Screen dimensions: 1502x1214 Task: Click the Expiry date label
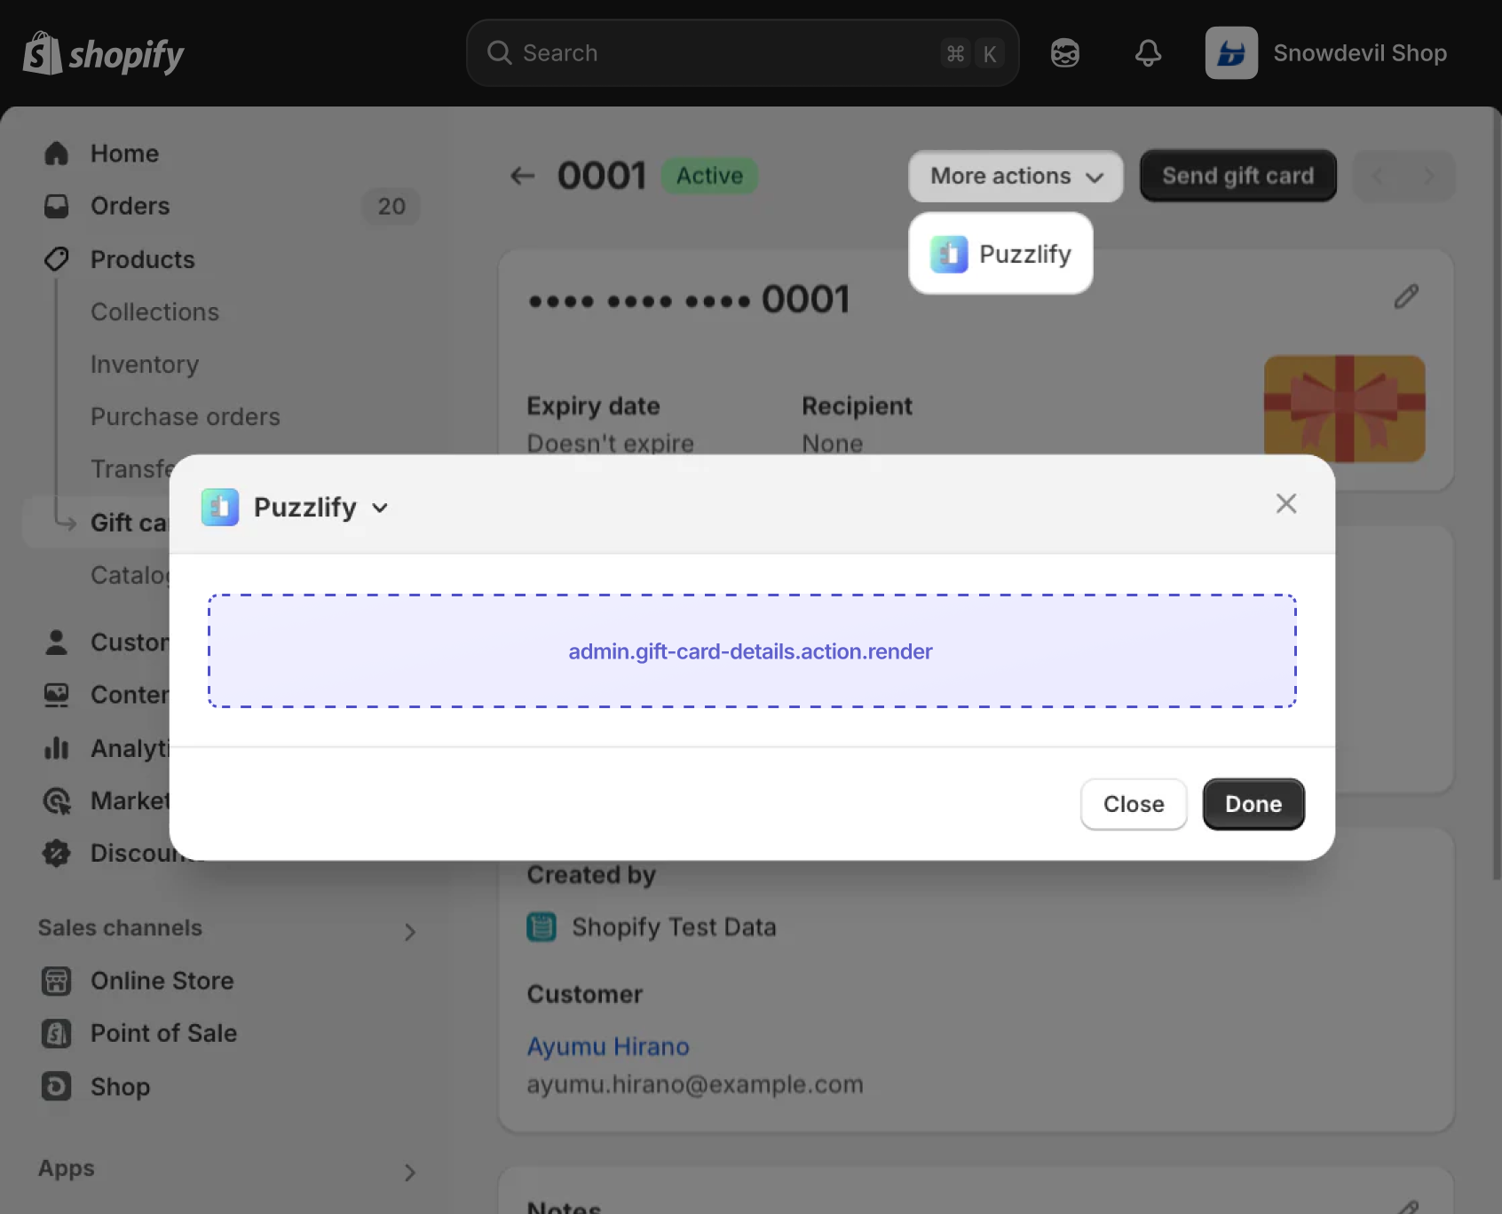click(593, 406)
